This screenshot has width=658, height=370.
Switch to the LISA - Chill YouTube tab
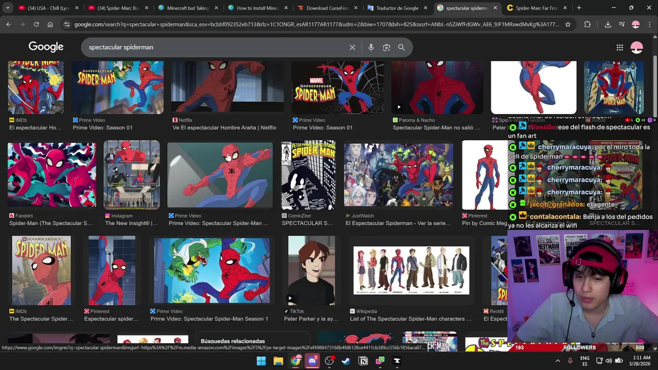[49, 8]
